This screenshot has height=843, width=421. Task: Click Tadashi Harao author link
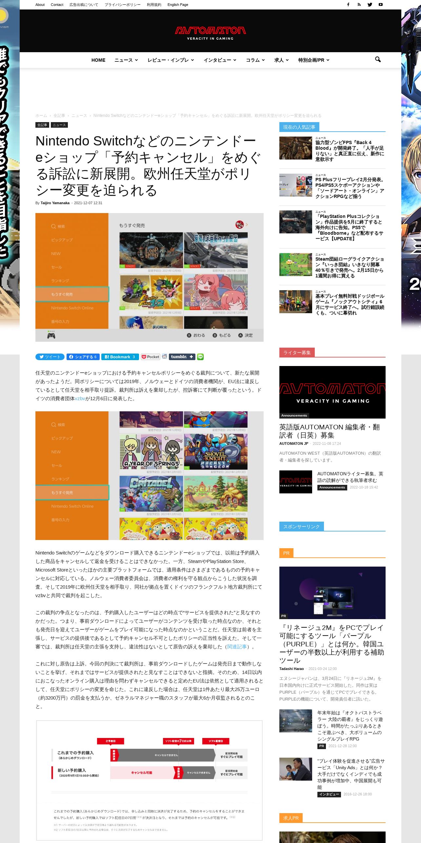point(291,669)
